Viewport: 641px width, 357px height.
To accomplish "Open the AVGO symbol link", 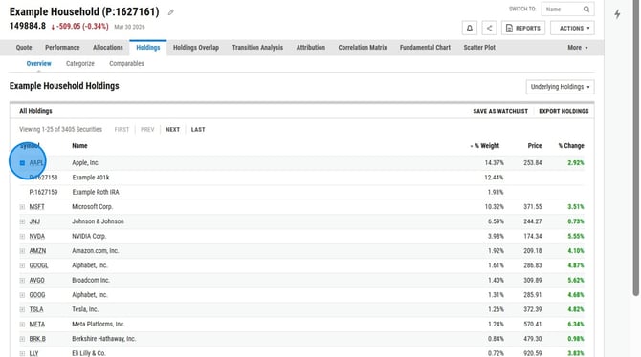I will (36, 281).
